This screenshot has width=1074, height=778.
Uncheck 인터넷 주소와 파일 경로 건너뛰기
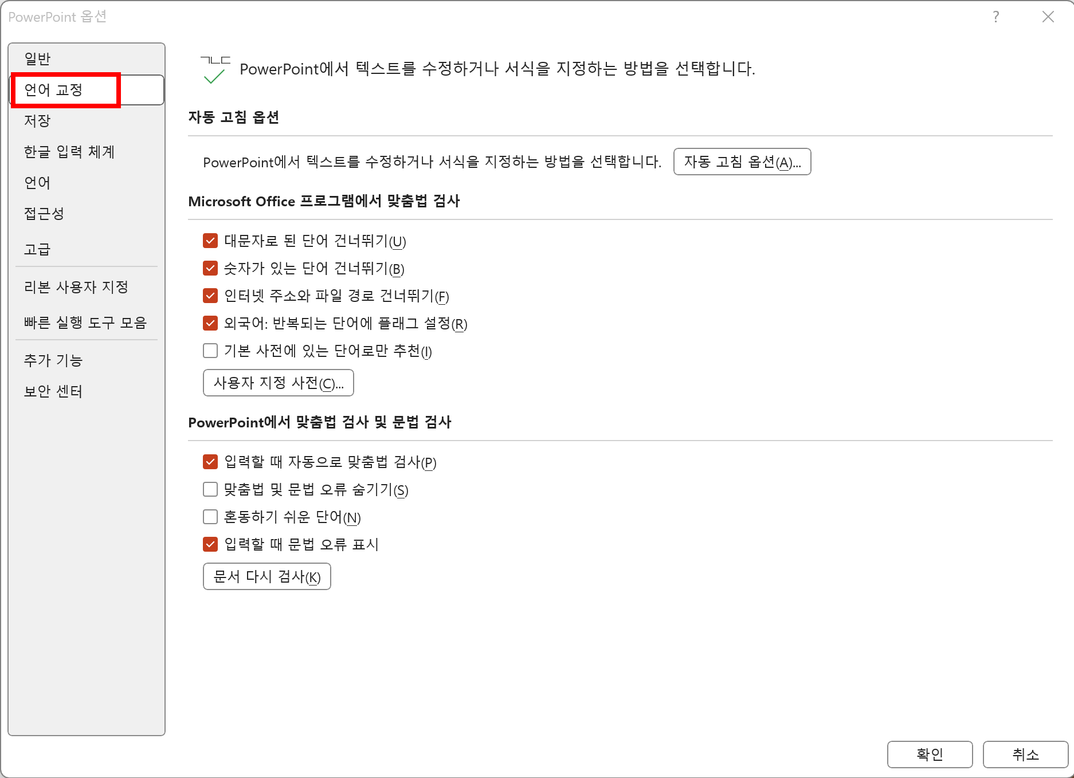tap(210, 296)
